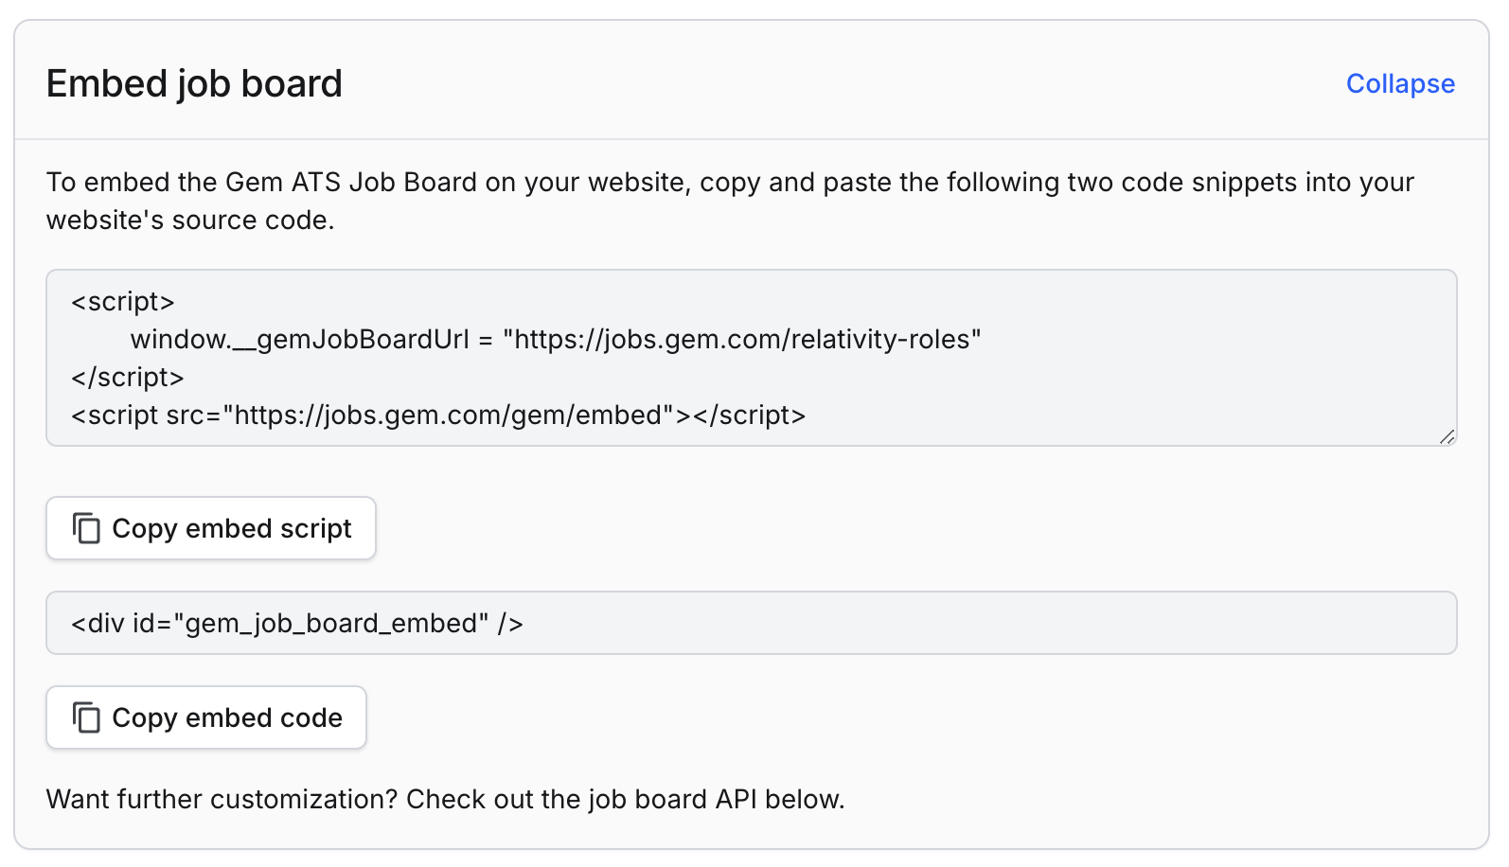Viewport: 1509px width, 867px height.
Task: Collapse the Embed job board section
Action: [x=1400, y=83]
